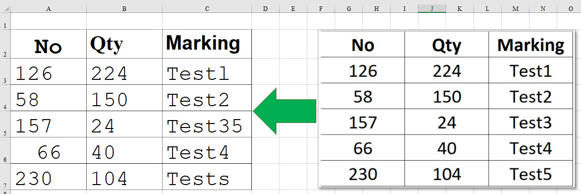This screenshot has height=194, width=581.
Task: Click cell containing 104 in column B
Action: [124, 177]
